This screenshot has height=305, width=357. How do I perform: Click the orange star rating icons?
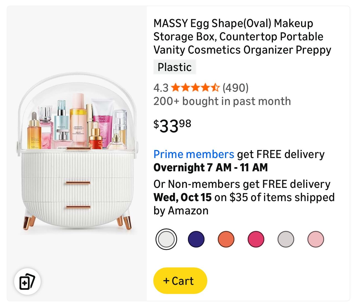195,88
